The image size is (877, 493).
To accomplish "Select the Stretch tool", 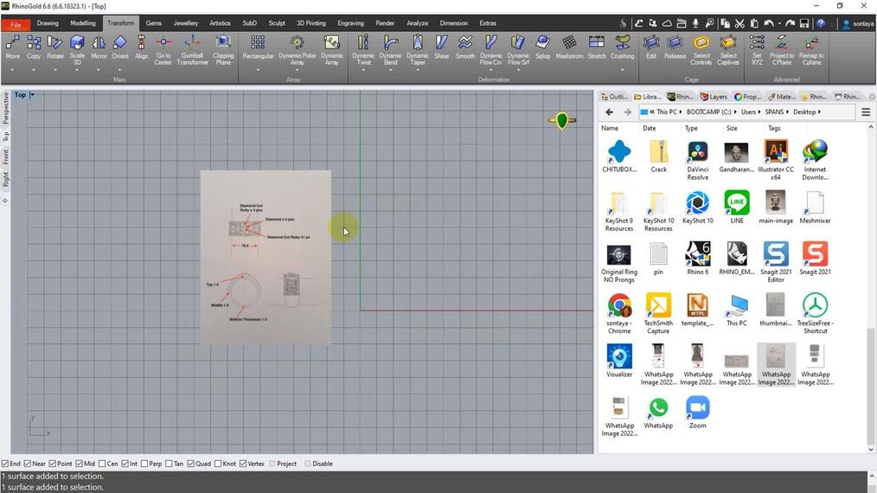I will 596,47.
